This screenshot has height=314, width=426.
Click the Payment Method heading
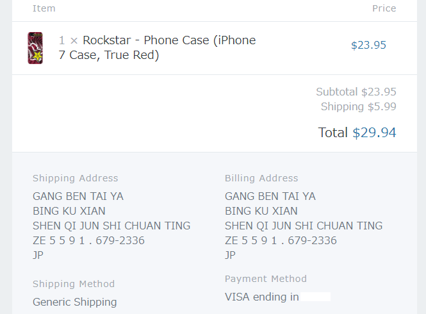pyautogui.click(x=266, y=279)
